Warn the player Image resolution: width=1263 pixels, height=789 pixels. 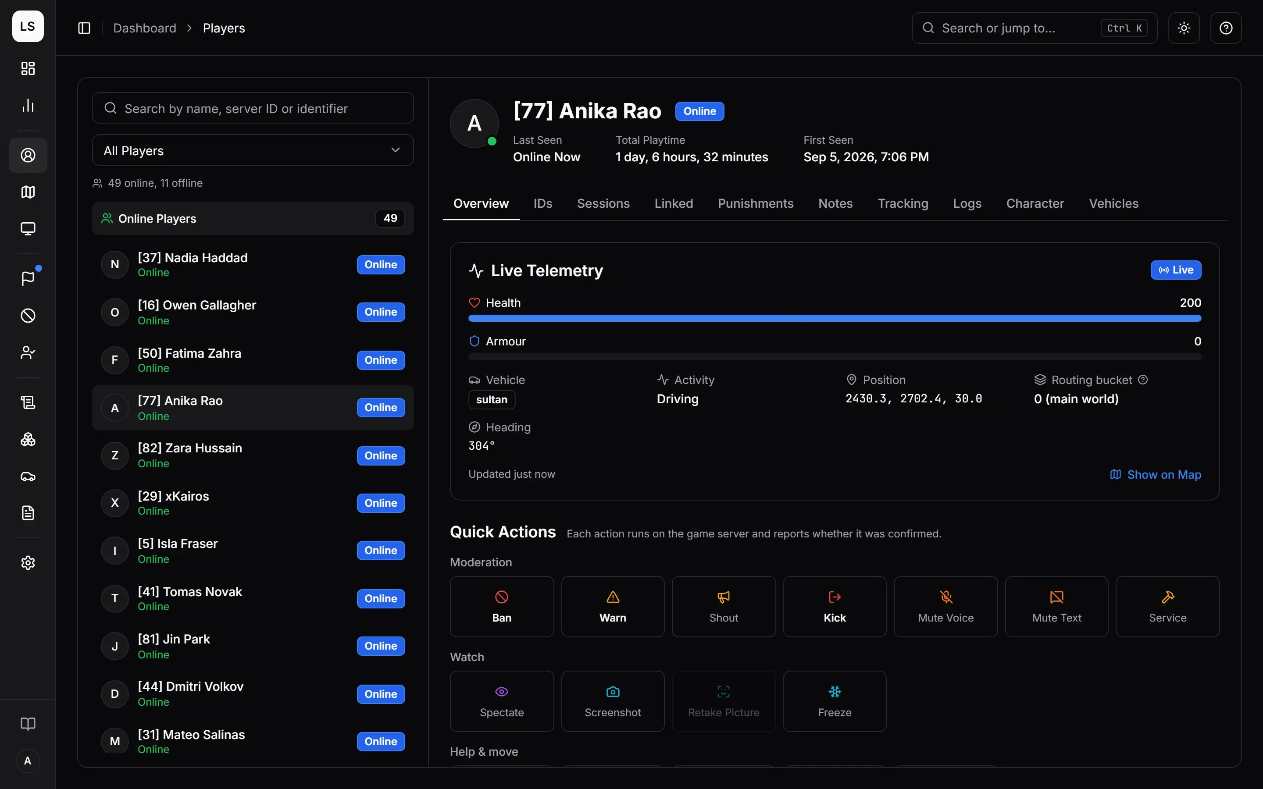point(613,606)
